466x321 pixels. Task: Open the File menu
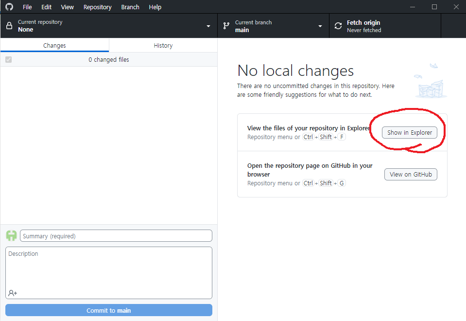point(27,7)
